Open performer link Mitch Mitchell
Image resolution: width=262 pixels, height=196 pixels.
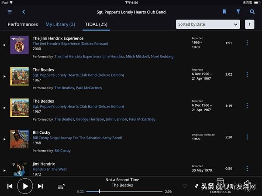pos(138,57)
